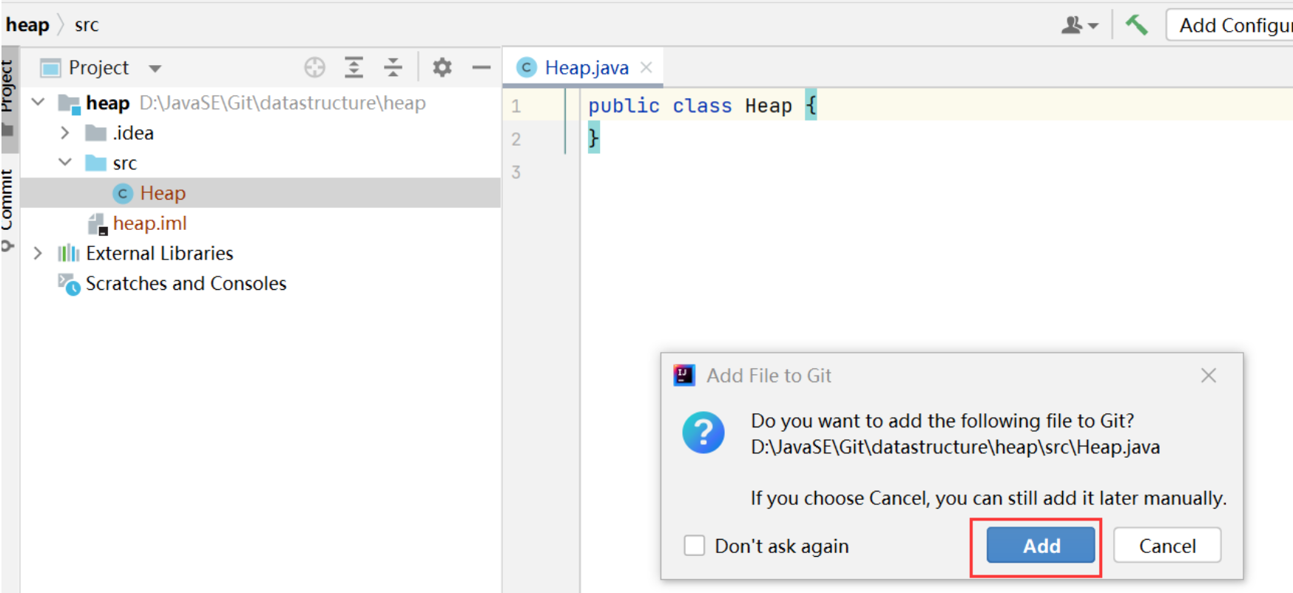Image resolution: width=1293 pixels, height=593 pixels.
Task: Expand External Libraries node
Action: point(38,254)
